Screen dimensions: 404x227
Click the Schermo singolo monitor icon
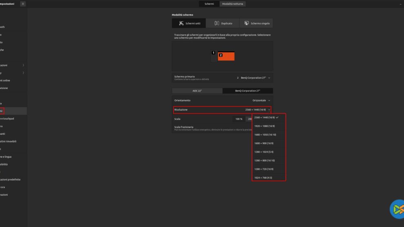(246, 23)
